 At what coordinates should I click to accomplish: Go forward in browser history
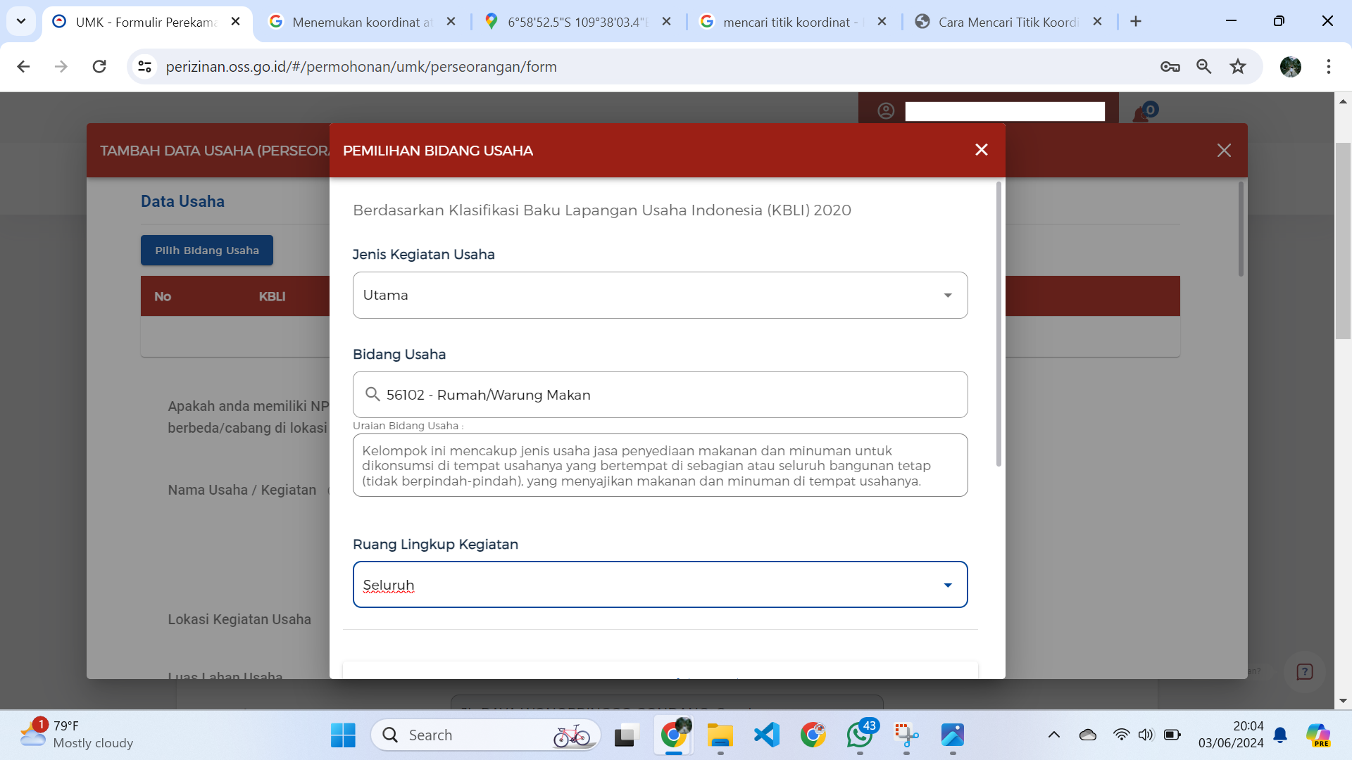coord(61,66)
